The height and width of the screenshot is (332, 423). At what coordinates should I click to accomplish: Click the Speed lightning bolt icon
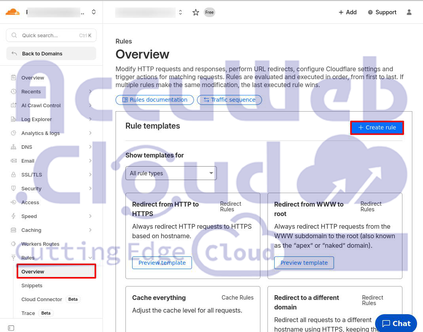(14, 216)
